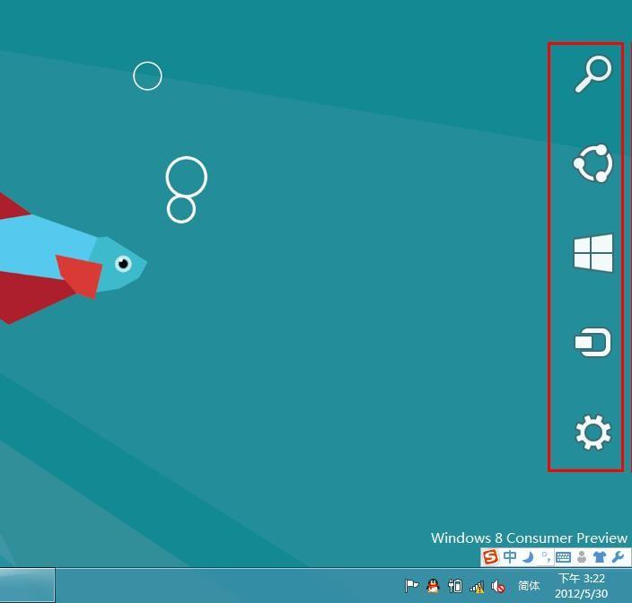Open the Share charm
The height and width of the screenshot is (603, 632).
coord(592,163)
